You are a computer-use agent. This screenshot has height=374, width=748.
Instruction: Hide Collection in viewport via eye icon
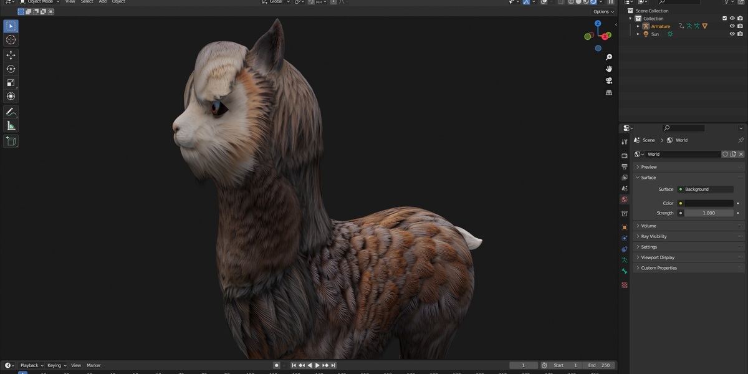pyautogui.click(x=732, y=19)
